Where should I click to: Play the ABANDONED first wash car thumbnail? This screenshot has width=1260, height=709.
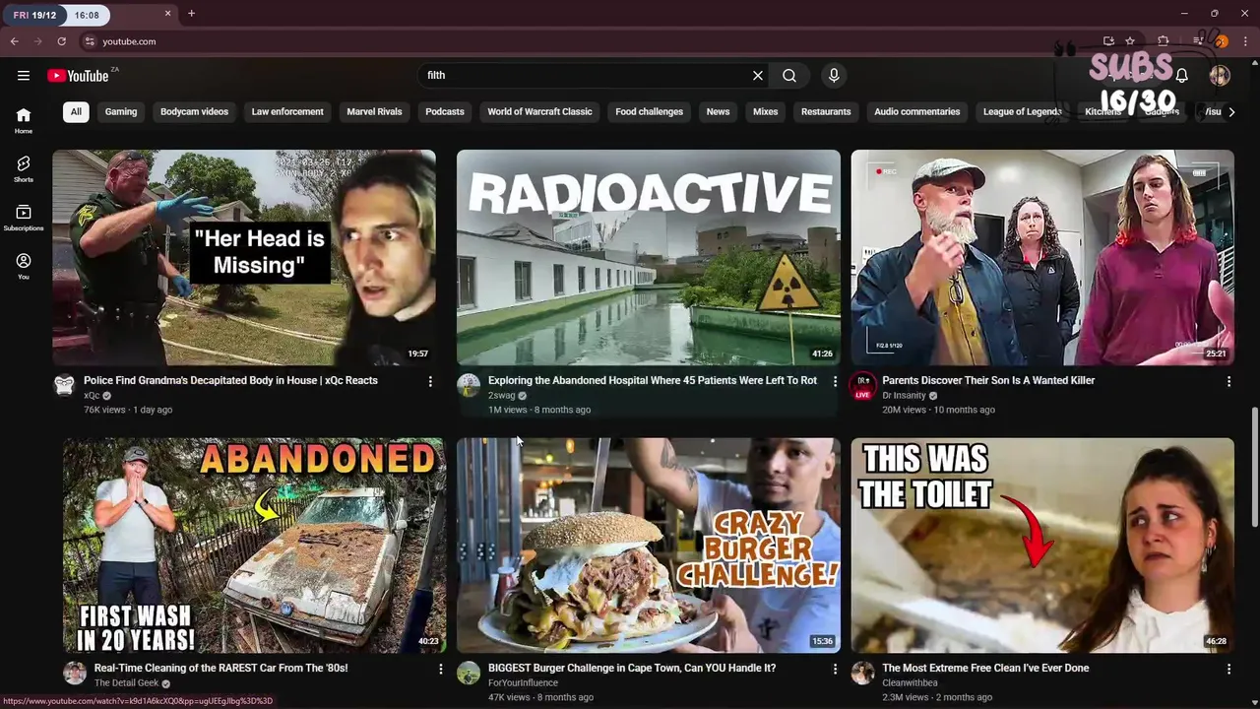(255, 546)
